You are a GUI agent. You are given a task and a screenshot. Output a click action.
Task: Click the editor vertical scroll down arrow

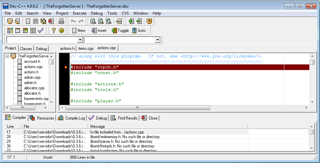tap(312, 102)
